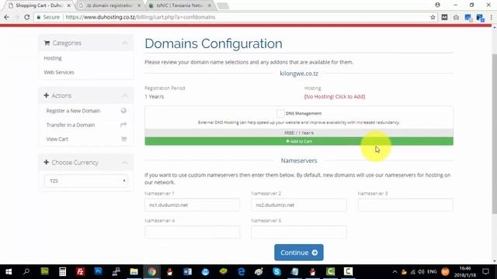The height and width of the screenshot is (279, 497).
Task: Open Microsoft Word from the taskbar
Action: pyautogui.click(x=187, y=271)
